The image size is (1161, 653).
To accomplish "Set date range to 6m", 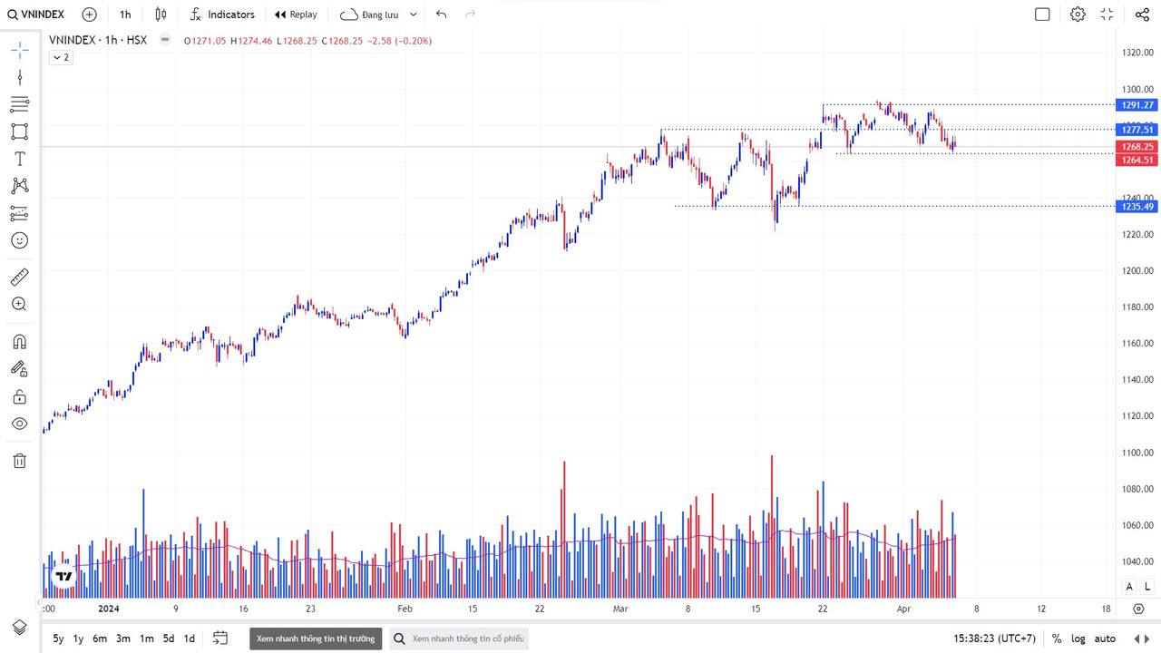I will [100, 638].
